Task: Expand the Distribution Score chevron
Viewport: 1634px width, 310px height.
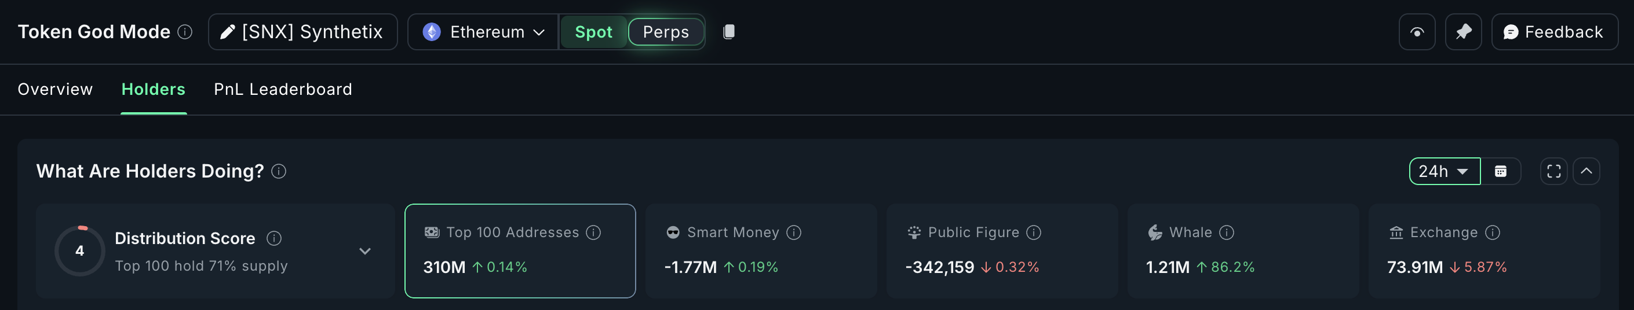Action: coord(364,251)
